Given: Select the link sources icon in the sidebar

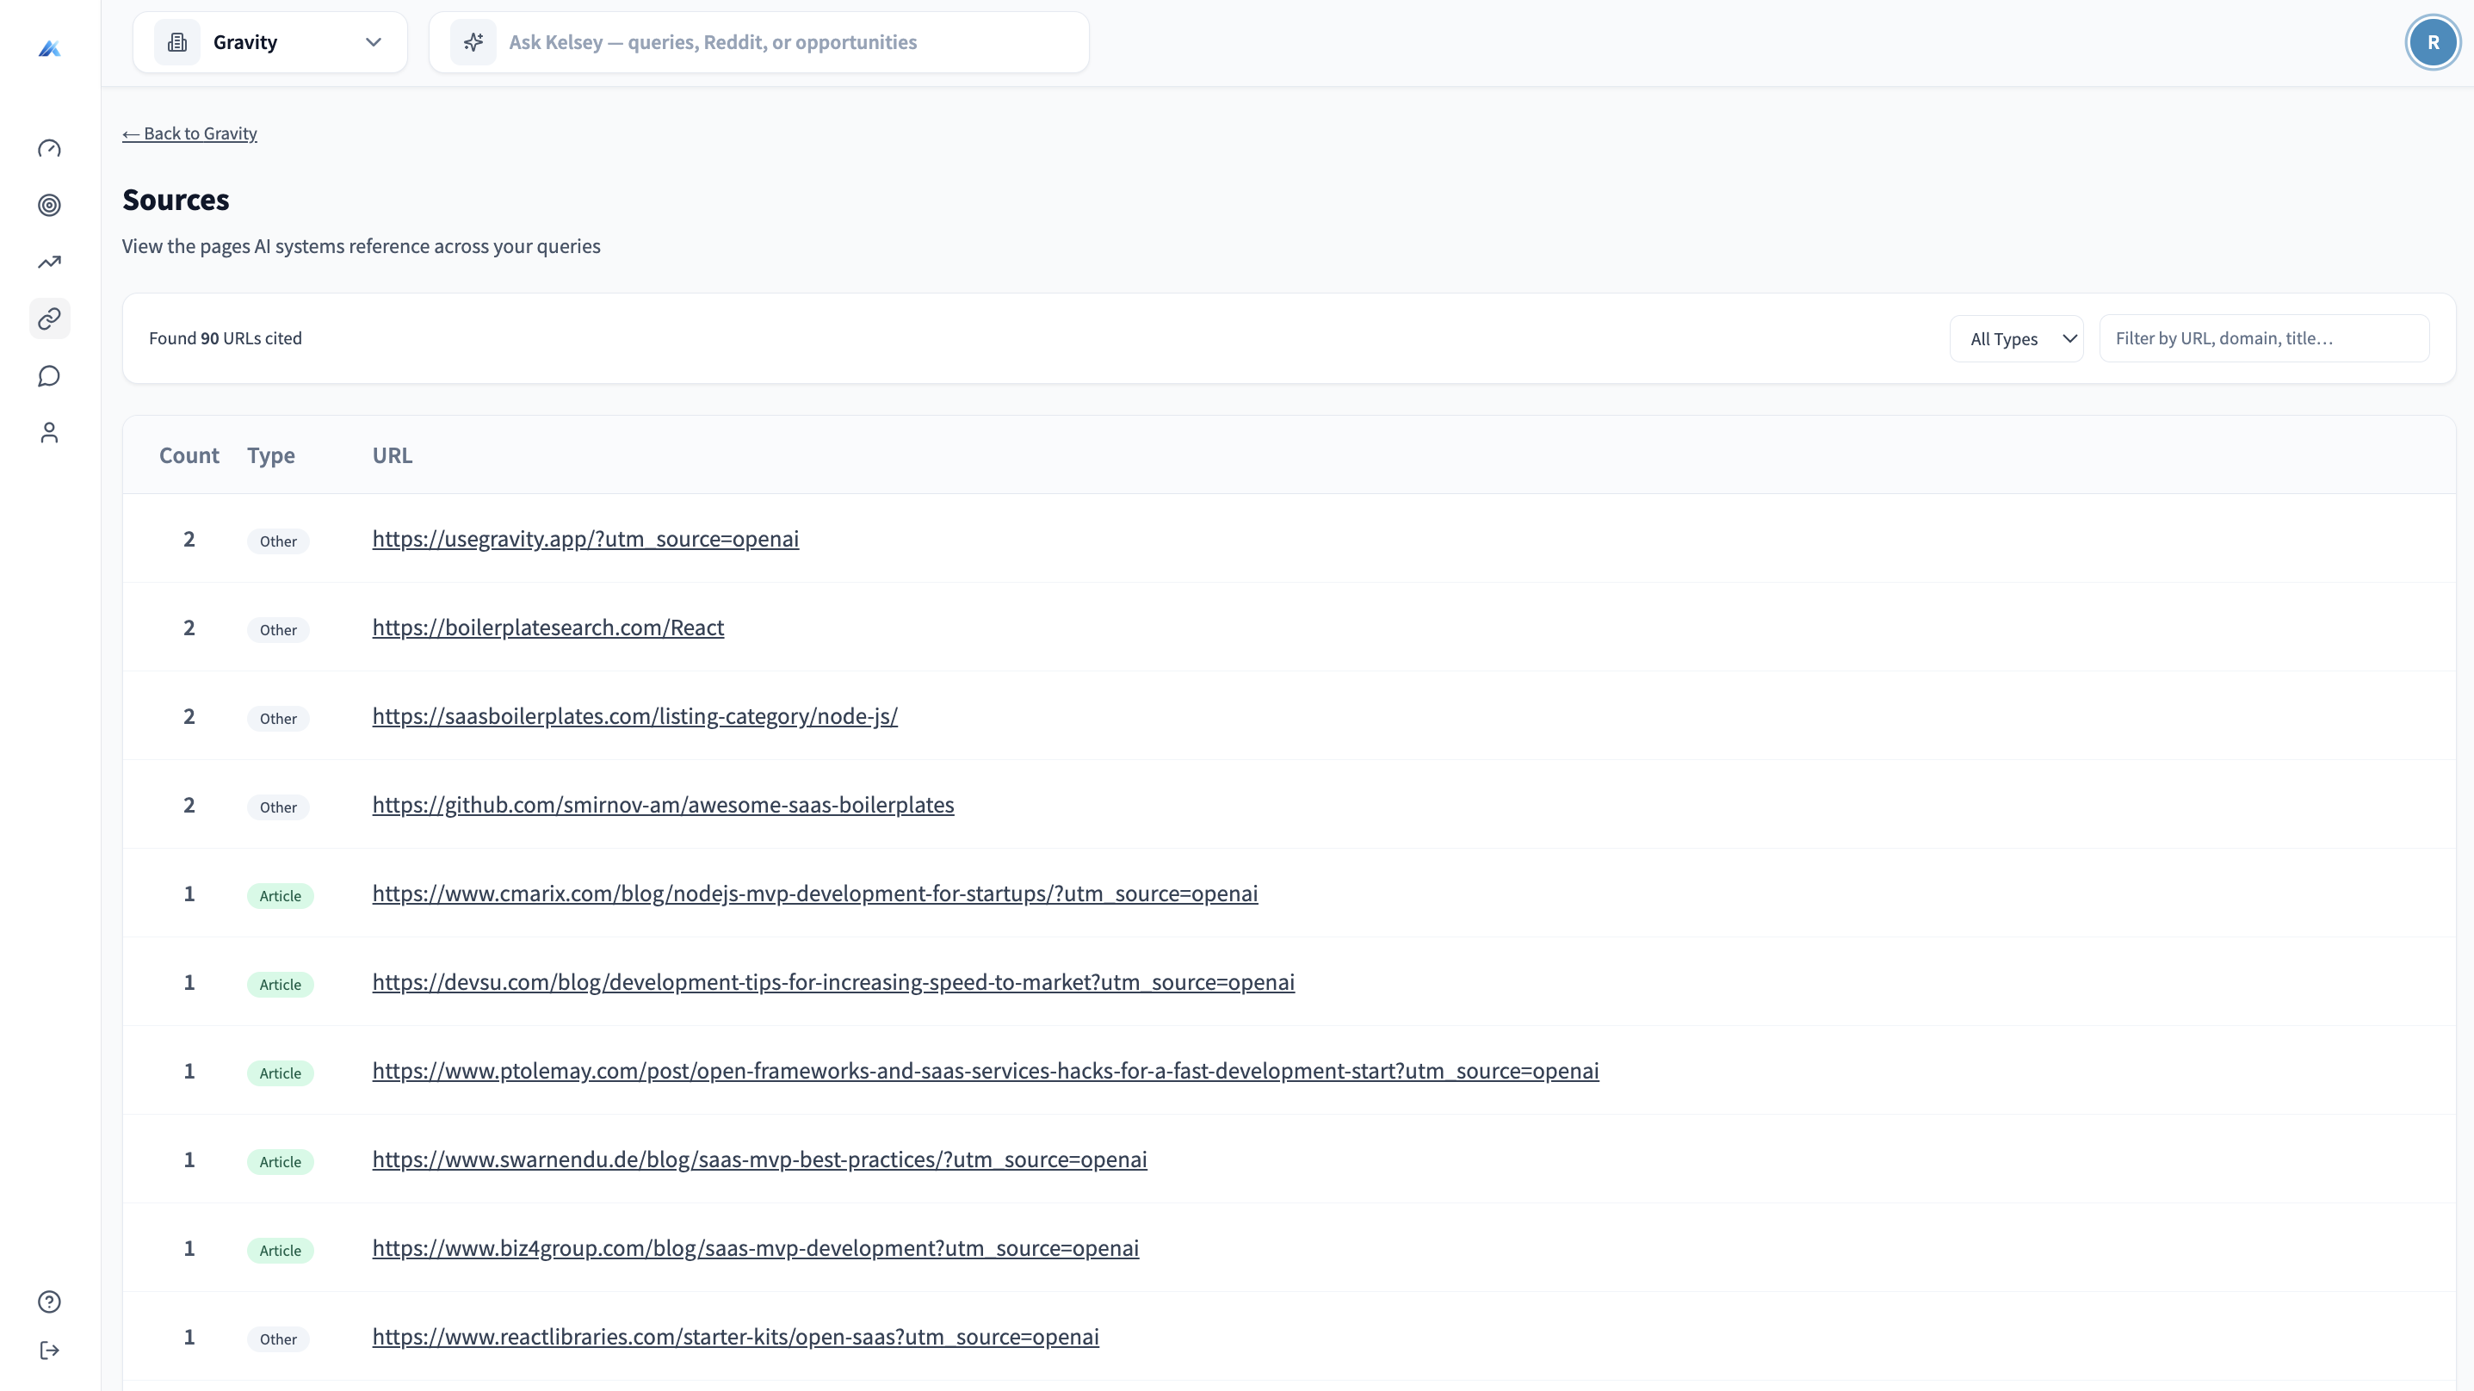Looking at the screenshot, I should [50, 319].
